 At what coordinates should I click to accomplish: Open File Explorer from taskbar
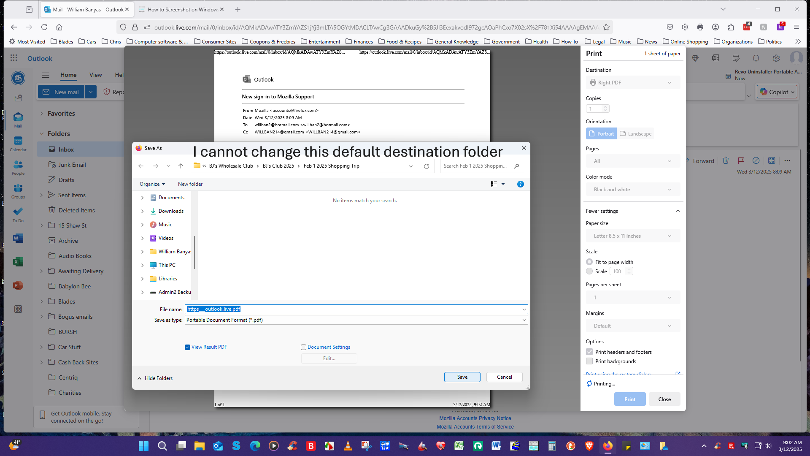(200, 446)
